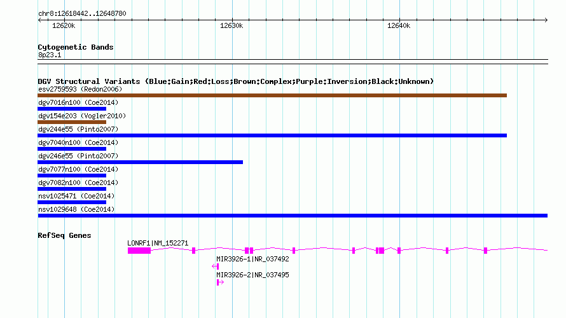Open the DGV Structural Variants track title
The image size is (566, 318).
(236, 81)
